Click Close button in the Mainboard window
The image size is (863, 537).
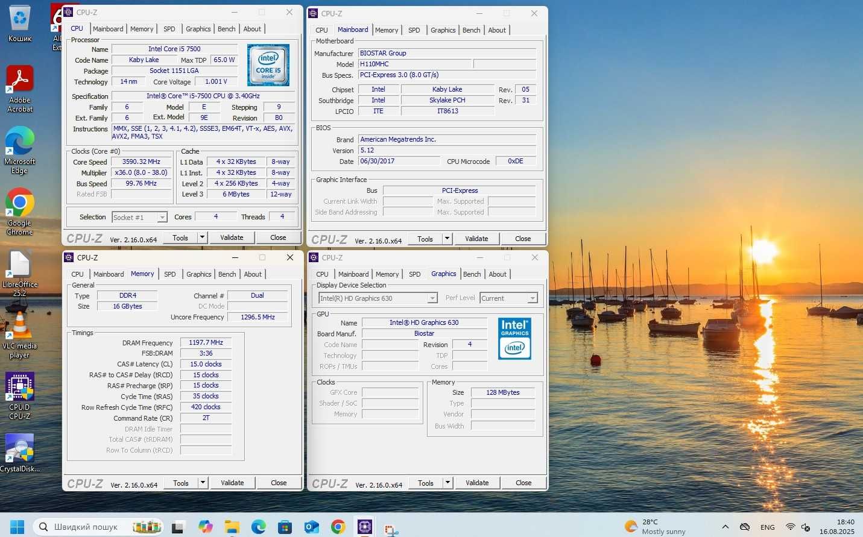tap(523, 239)
